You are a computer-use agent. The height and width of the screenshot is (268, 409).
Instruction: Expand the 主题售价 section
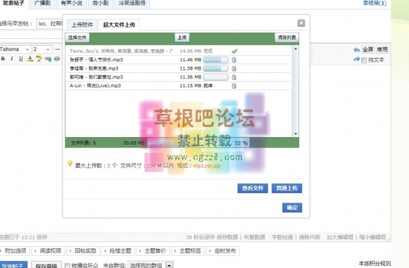tap(153, 251)
